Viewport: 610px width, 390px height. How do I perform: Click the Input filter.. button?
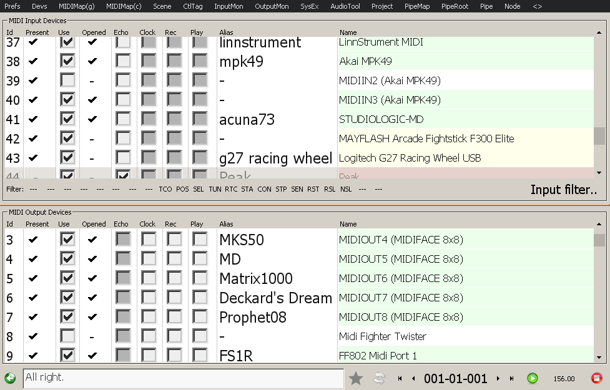[x=563, y=190]
